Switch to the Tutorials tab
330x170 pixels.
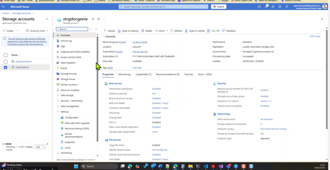pos(188,74)
